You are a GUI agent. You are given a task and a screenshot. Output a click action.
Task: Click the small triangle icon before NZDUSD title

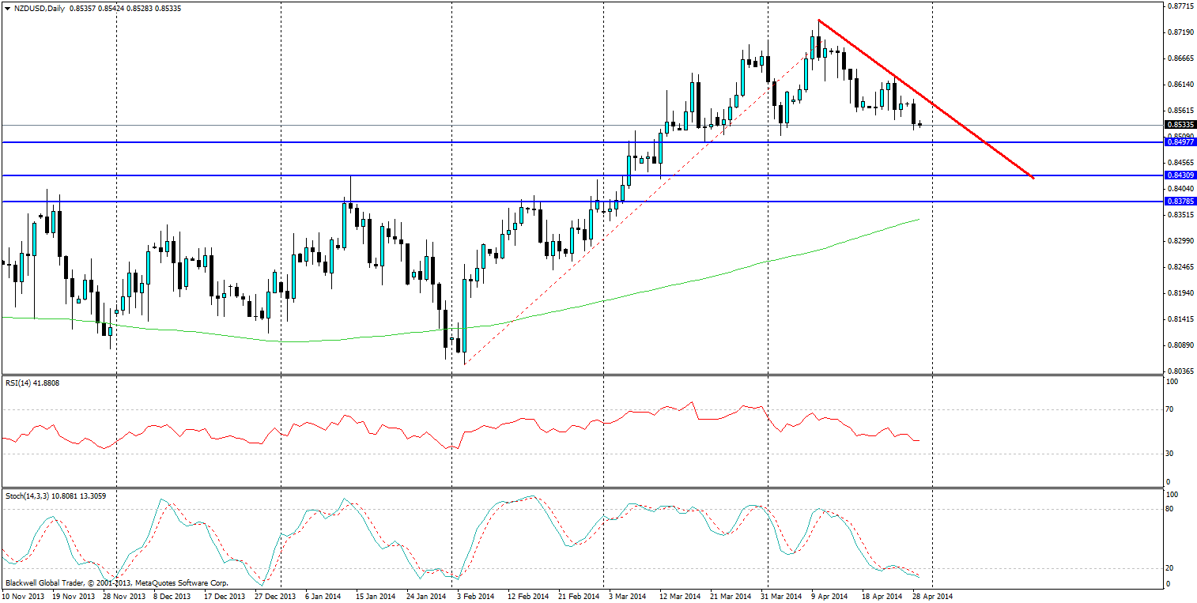pos(7,8)
